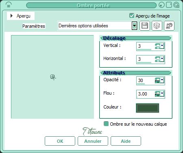Open the Opacité slider dropdown arrow

tap(162, 80)
